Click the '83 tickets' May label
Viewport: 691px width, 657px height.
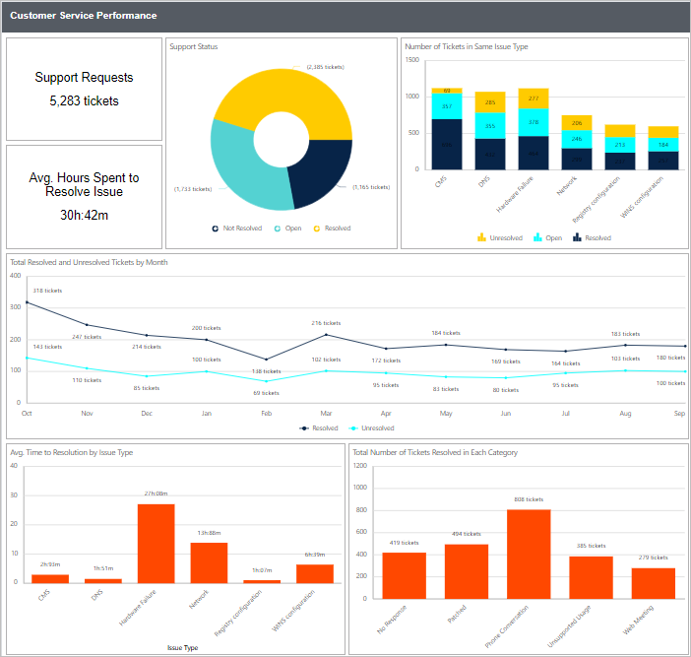point(446,389)
